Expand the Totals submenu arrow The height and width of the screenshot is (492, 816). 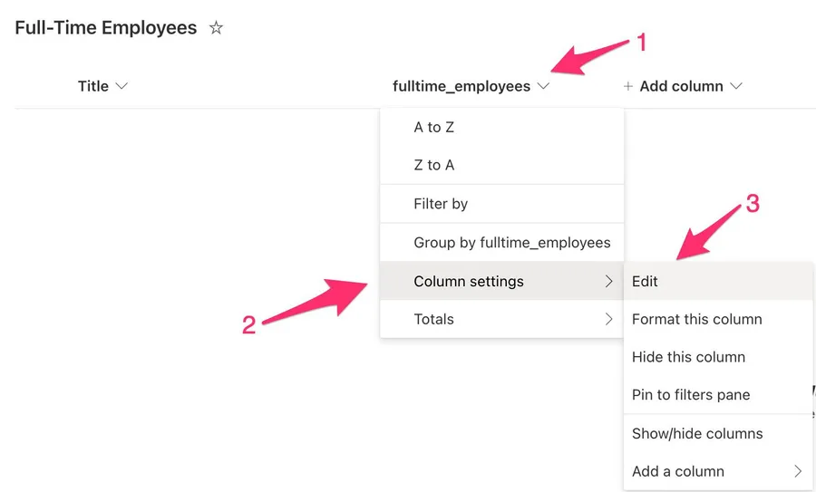coord(609,320)
